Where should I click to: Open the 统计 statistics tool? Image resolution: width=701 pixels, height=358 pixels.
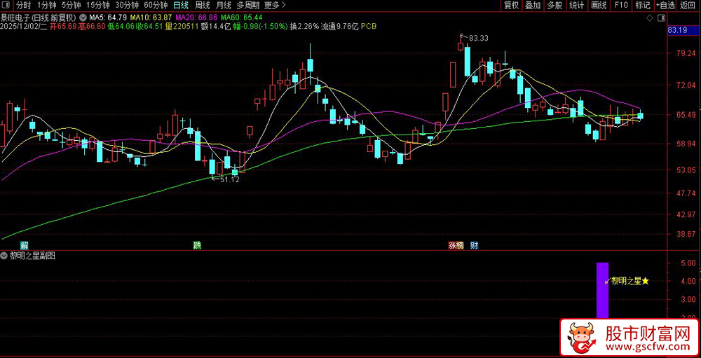[577, 6]
